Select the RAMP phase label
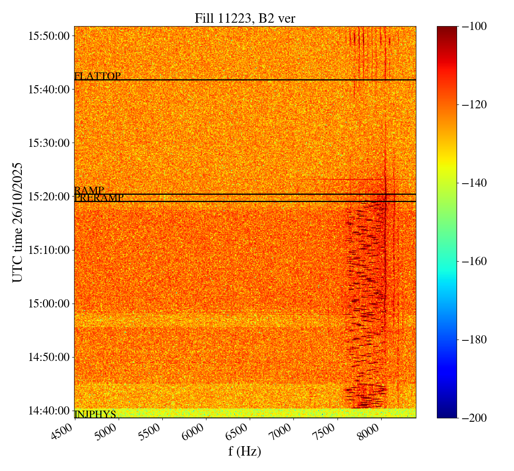 (89, 191)
